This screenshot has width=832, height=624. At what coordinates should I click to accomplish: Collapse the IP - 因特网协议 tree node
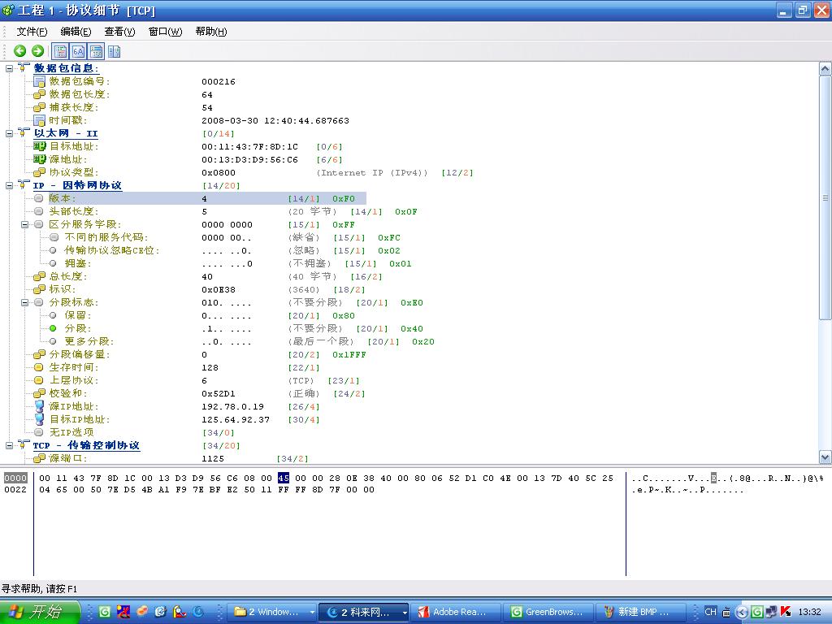click(9, 185)
